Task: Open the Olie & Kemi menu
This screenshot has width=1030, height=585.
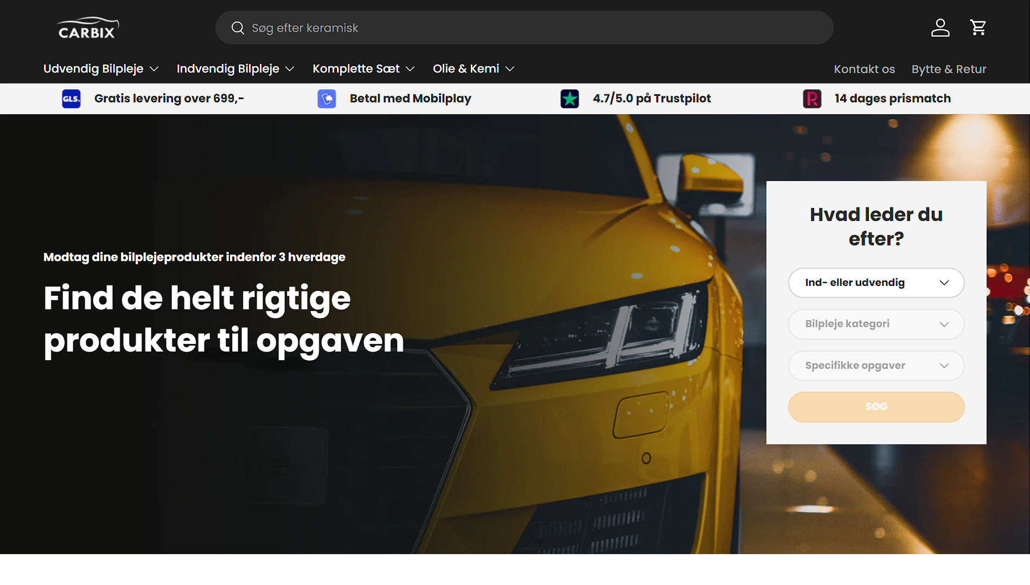Action: point(473,69)
